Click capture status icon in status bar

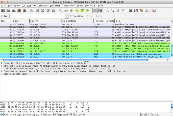click(2, 114)
